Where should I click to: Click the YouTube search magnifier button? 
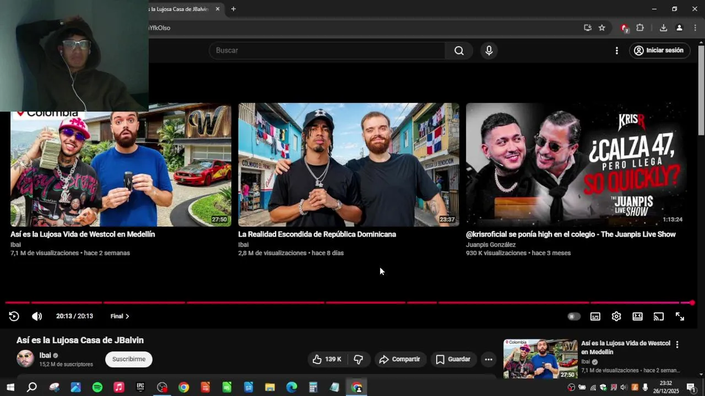(459, 51)
